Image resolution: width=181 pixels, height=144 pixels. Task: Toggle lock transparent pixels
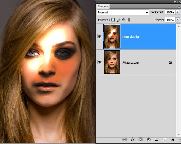(x=113, y=20)
